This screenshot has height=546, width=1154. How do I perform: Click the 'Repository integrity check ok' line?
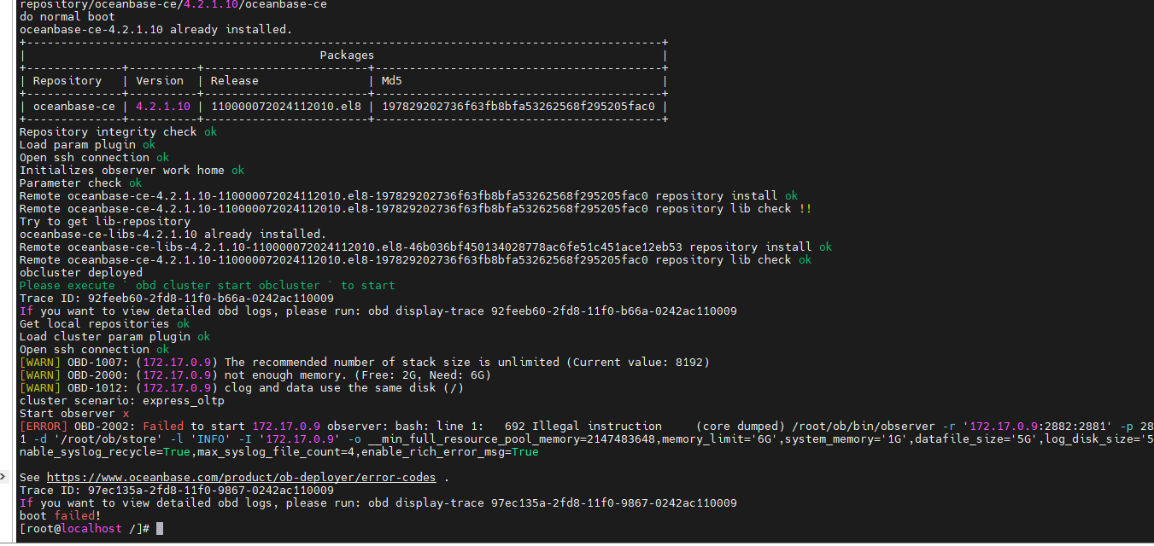pos(119,132)
